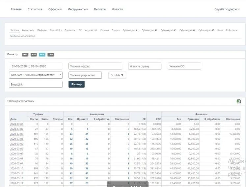Open Субаккаунт #2 tab
The height and width of the screenshot is (187, 246).
(x=150, y=30)
